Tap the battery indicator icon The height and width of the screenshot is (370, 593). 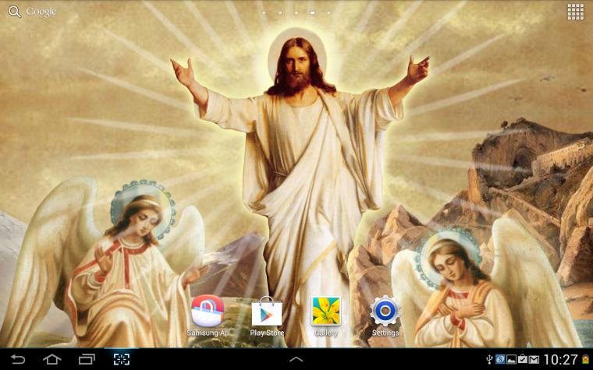tap(585, 359)
